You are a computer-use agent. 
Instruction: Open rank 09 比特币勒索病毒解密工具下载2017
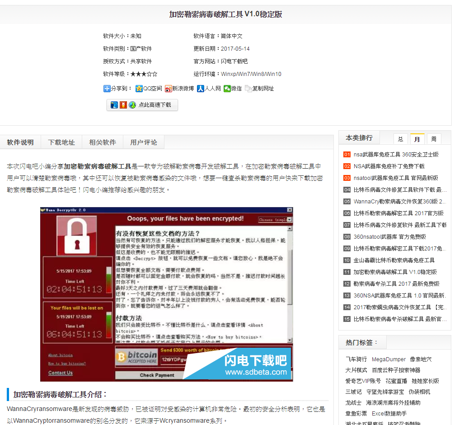coord(399,248)
